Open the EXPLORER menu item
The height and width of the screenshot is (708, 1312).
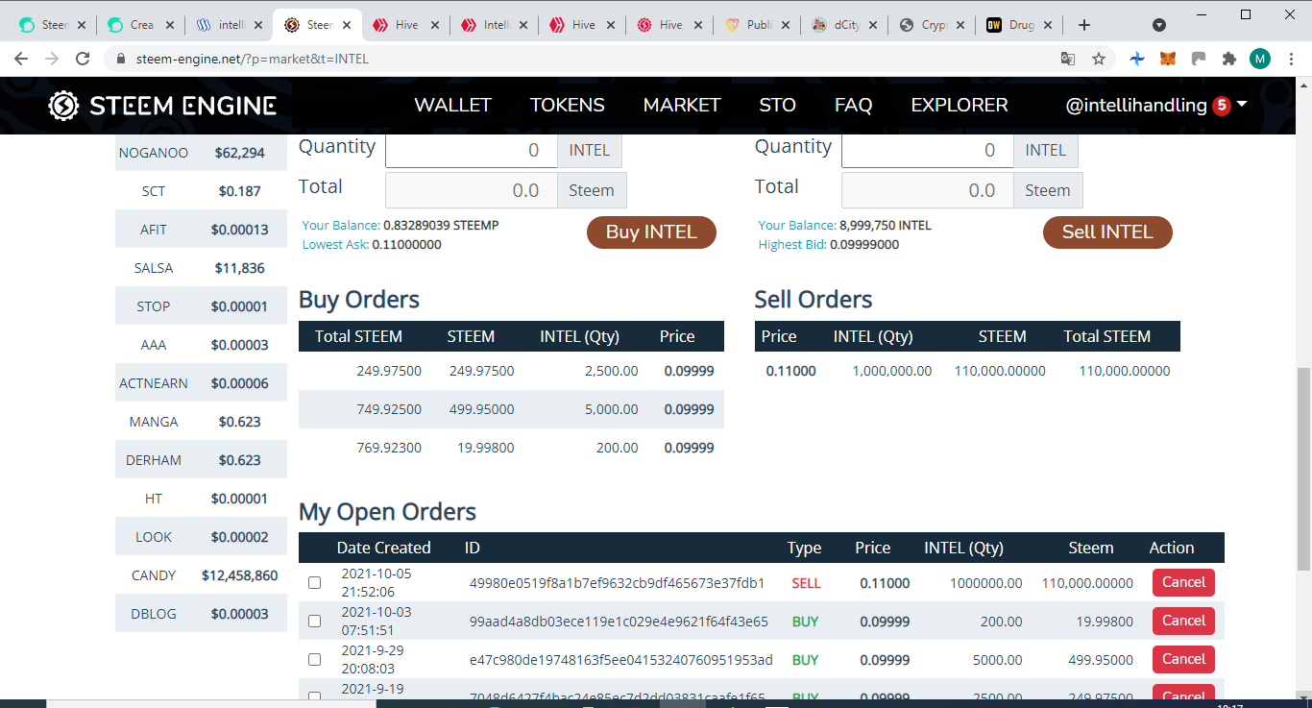(x=960, y=106)
